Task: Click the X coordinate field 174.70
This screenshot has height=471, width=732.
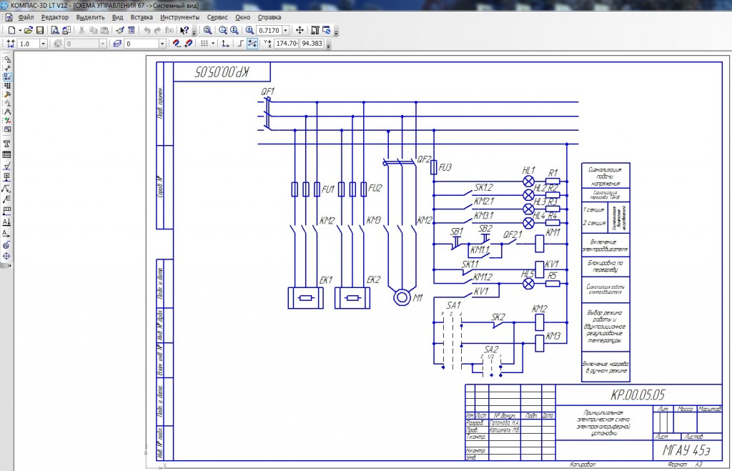Action: click(286, 44)
